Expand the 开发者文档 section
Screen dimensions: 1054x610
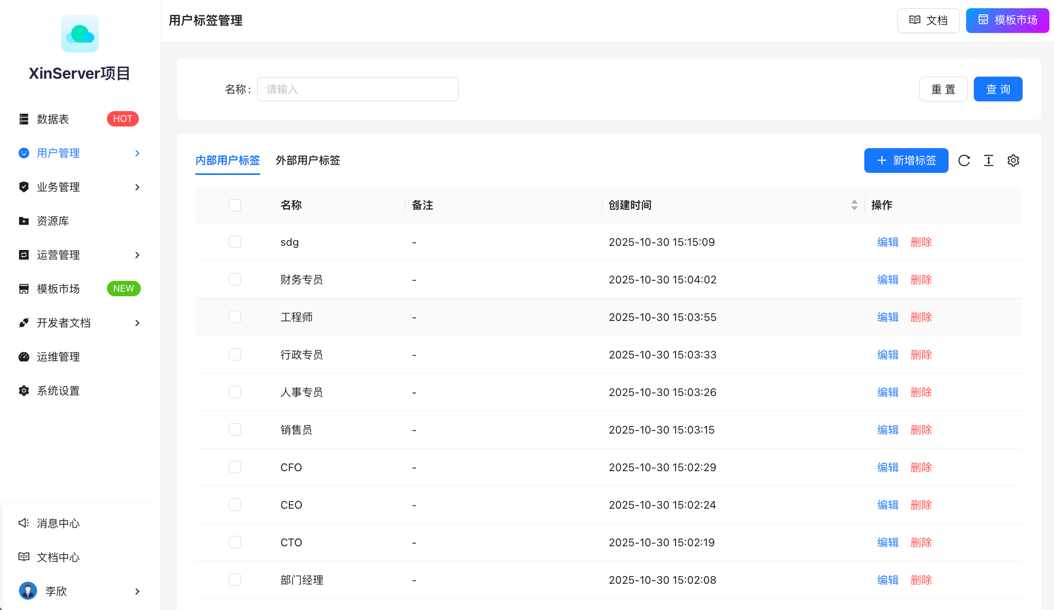pos(137,322)
